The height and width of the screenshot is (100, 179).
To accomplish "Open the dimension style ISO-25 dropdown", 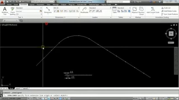I will 66,8.
